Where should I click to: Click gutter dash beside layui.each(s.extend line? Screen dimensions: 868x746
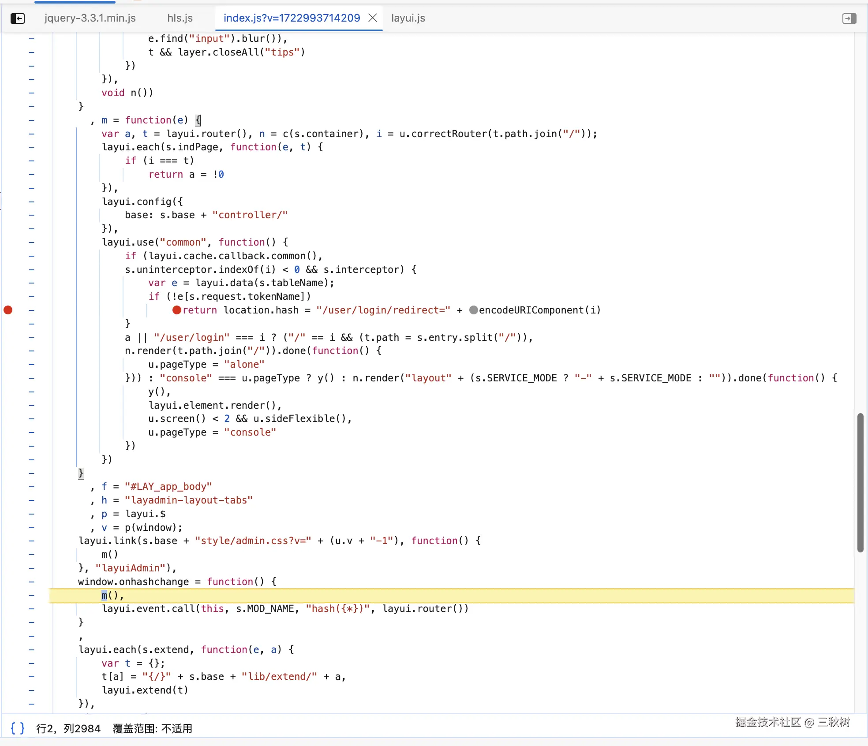tap(31, 649)
